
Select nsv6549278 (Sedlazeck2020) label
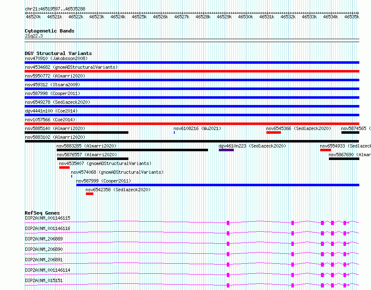click(x=58, y=102)
